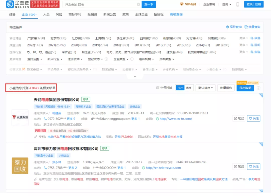Open the 高级查询 tab
The height and width of the screenshot is (196, 271).
coord(176,14)
